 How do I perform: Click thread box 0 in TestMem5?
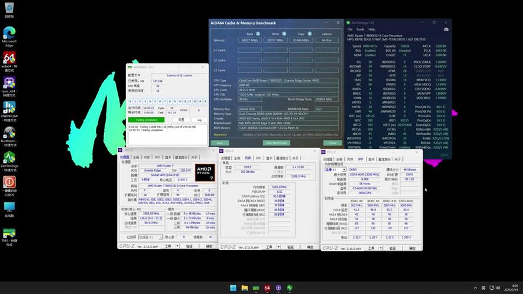pos(131,101)
